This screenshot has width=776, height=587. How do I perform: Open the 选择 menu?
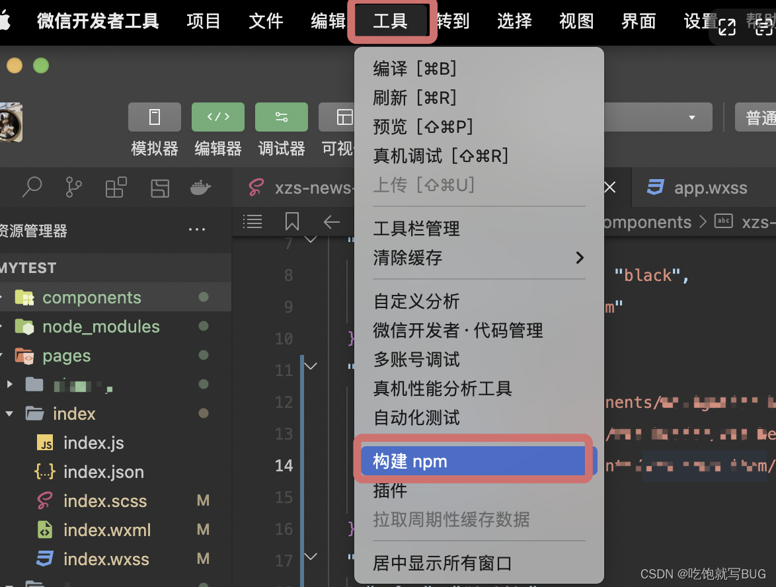tap(514, 21)
